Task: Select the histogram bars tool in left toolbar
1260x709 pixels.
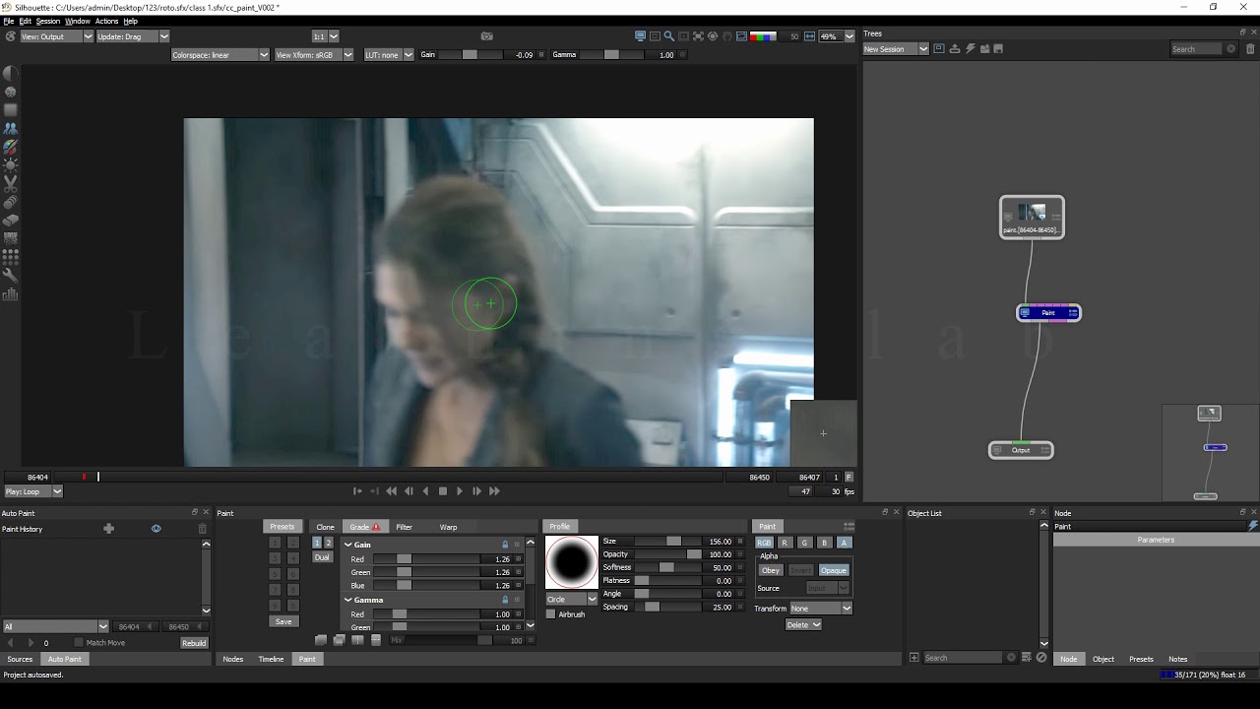Action: (11, 294)
